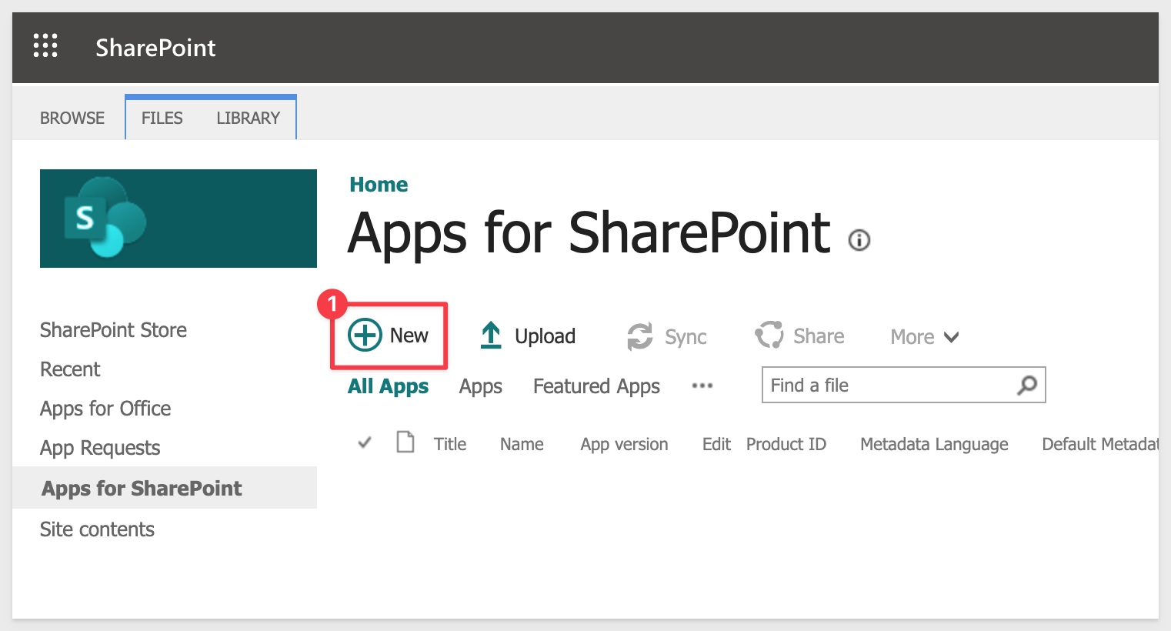Sort by the Metadata Language column
The height and width of the screenshot is (631, 1171).
[x=934, y=444]
